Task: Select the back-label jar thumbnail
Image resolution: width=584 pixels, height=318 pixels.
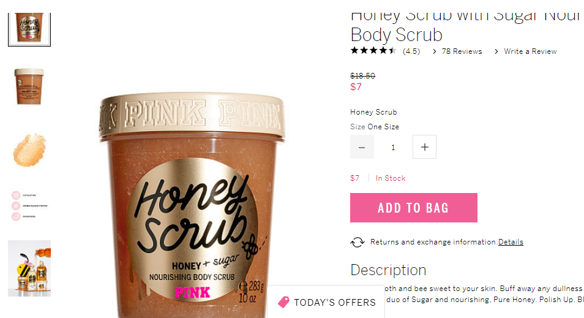Action: (29, 86)
